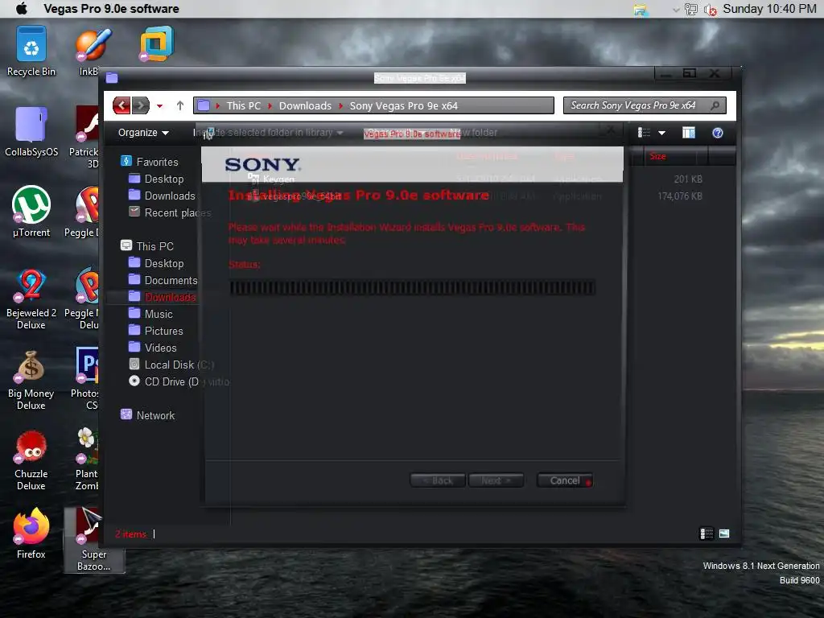Open the Recycle Bin desktop icon
Viewport: 824px width, 618px height.
pos(31,51)
